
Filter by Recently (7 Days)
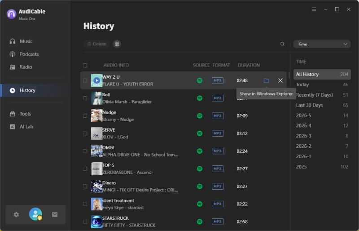tap(322, 95)
